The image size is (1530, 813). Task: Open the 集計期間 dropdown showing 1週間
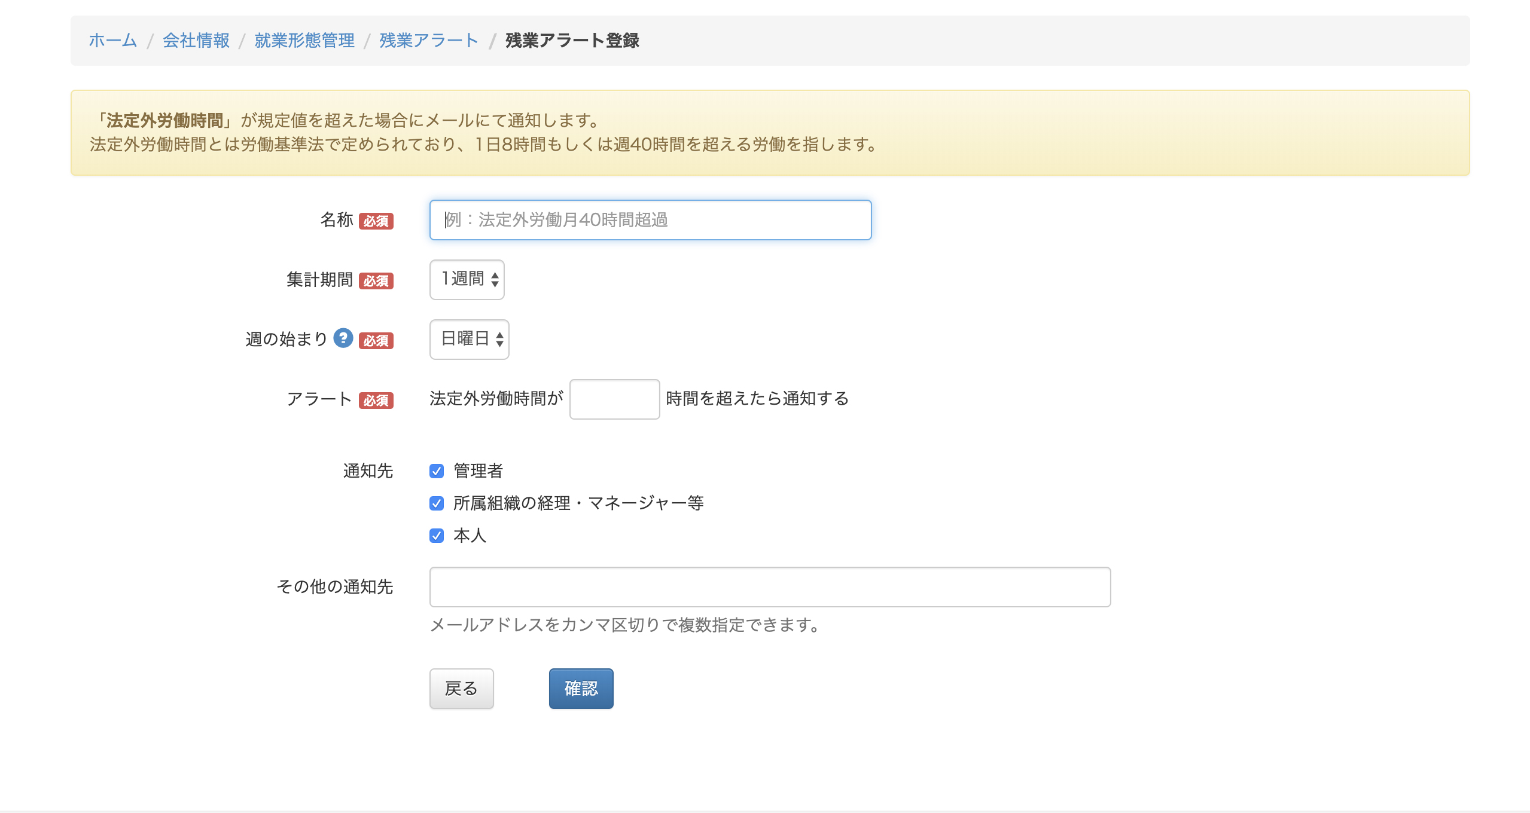point(467,279)
